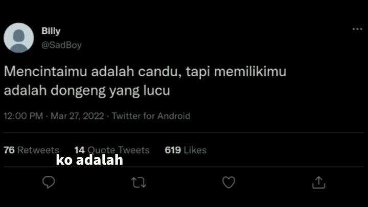Like the tweet with the heart icon
Image resolution: width=368 pixels, height=207 pixels.
[228, 182]
